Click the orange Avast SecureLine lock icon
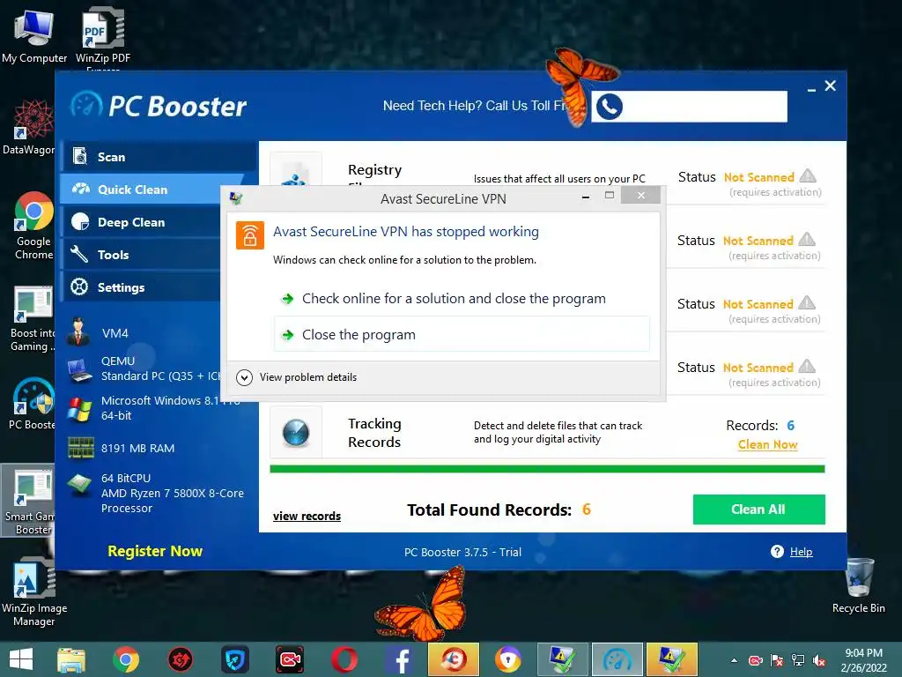This screenshot has height=677, width=902. [250, 235]
